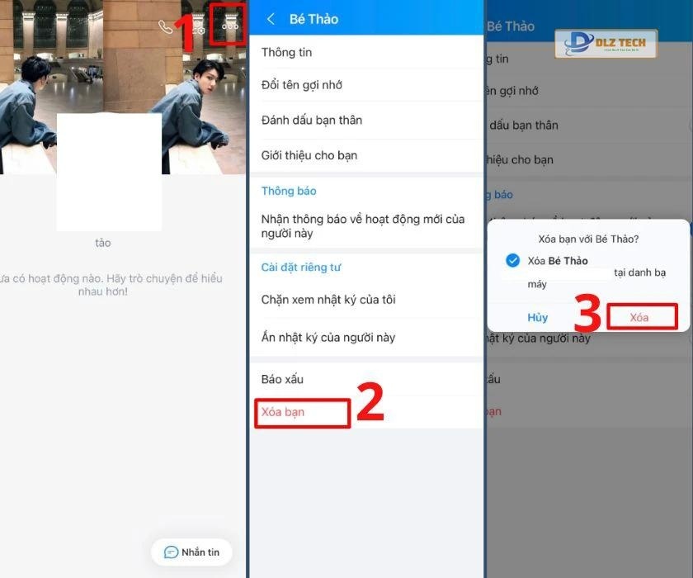Viewport: 693px width, 578px height.
Task: Confirm deletion with the Xóa button
Action: point(641,317)
